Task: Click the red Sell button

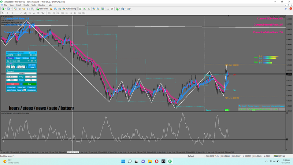Action: 13,84
